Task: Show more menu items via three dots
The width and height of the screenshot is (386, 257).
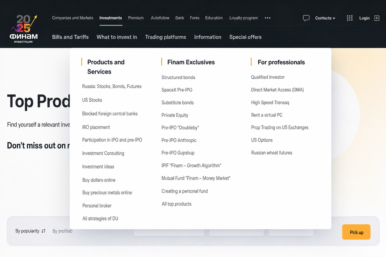Action: pos(268,18)
